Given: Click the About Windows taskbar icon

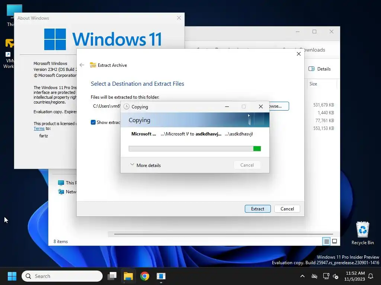Looking at the screenshot, I should coord(161,276).
